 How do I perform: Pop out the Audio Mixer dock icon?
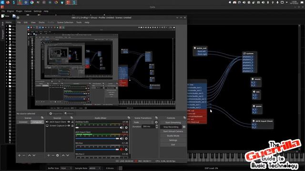point(129,118)
